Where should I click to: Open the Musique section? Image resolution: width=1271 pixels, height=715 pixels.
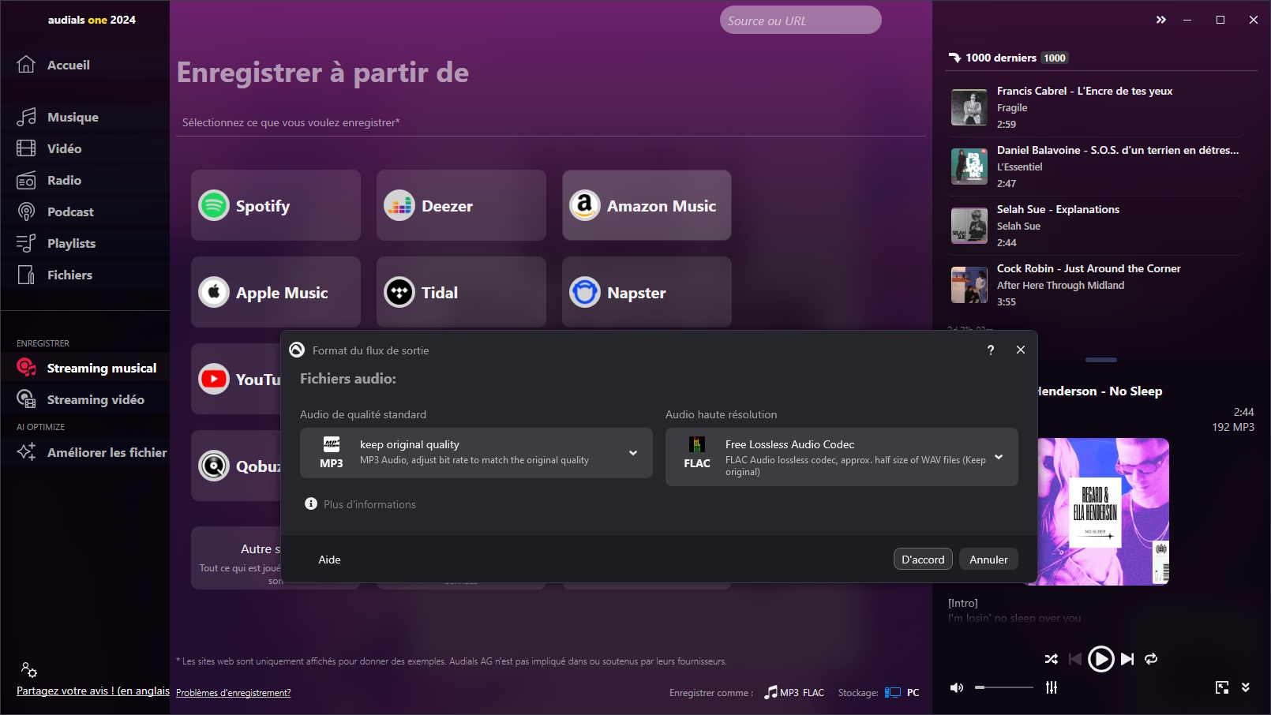[84, 117]
